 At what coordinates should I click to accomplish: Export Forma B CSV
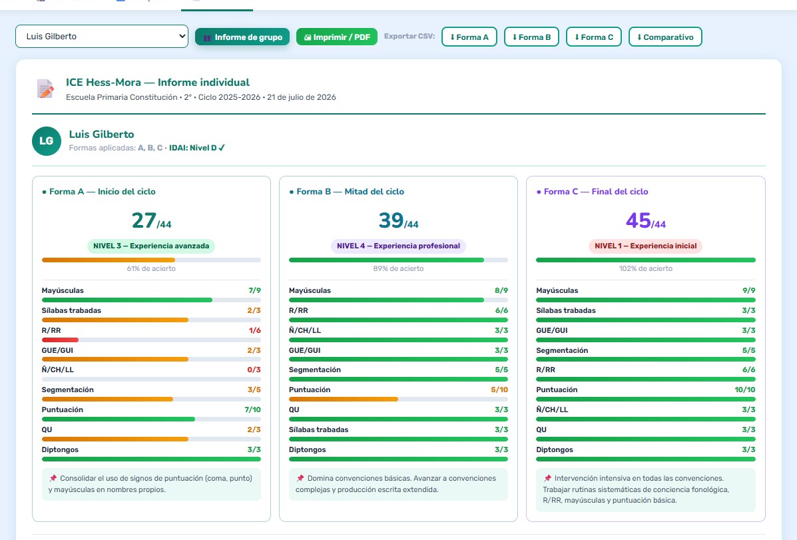tap(532, 37)
